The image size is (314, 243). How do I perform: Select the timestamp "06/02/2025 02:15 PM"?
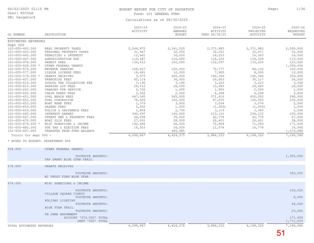click(28, 9)
